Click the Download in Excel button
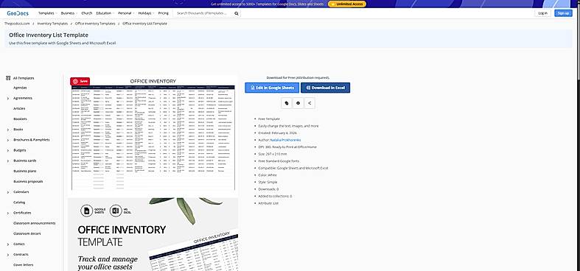580x271 pixels. [325, 88]
